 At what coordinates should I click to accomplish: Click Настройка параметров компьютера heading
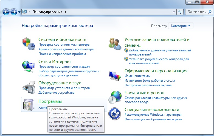[57, 26]
